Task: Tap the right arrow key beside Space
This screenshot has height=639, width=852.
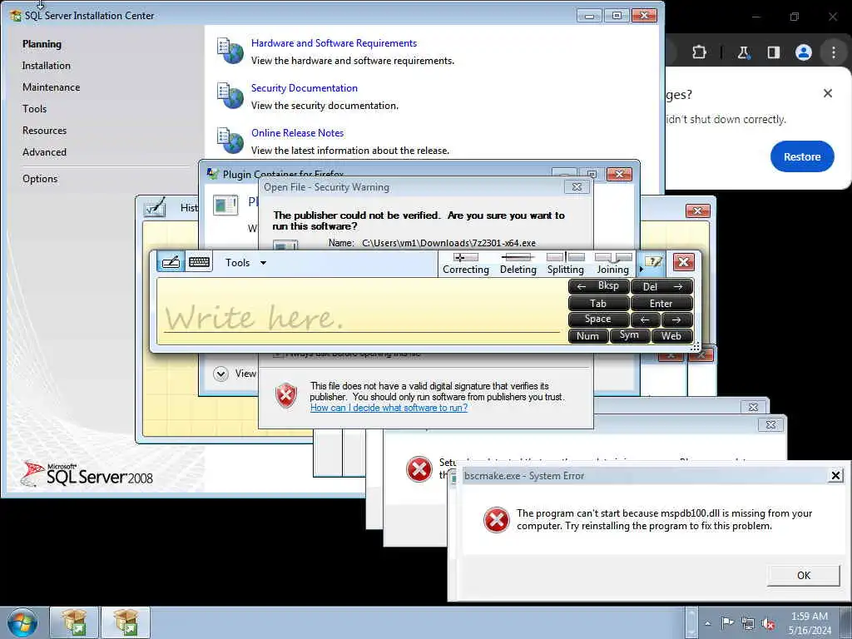Action: point(677,319)
